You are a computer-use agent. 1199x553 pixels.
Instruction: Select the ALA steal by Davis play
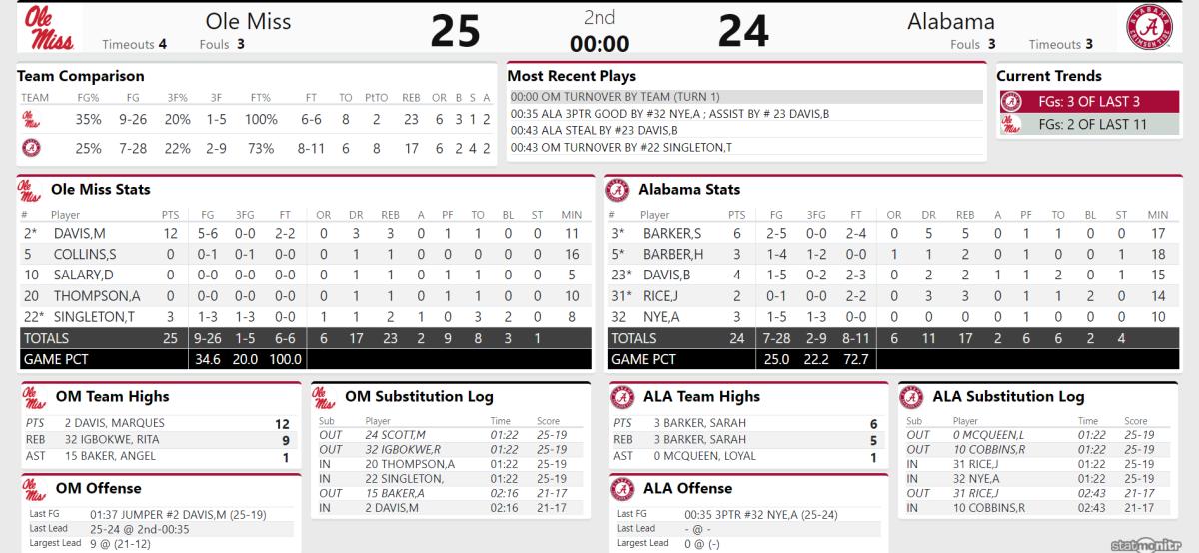(x=744, y=130)
